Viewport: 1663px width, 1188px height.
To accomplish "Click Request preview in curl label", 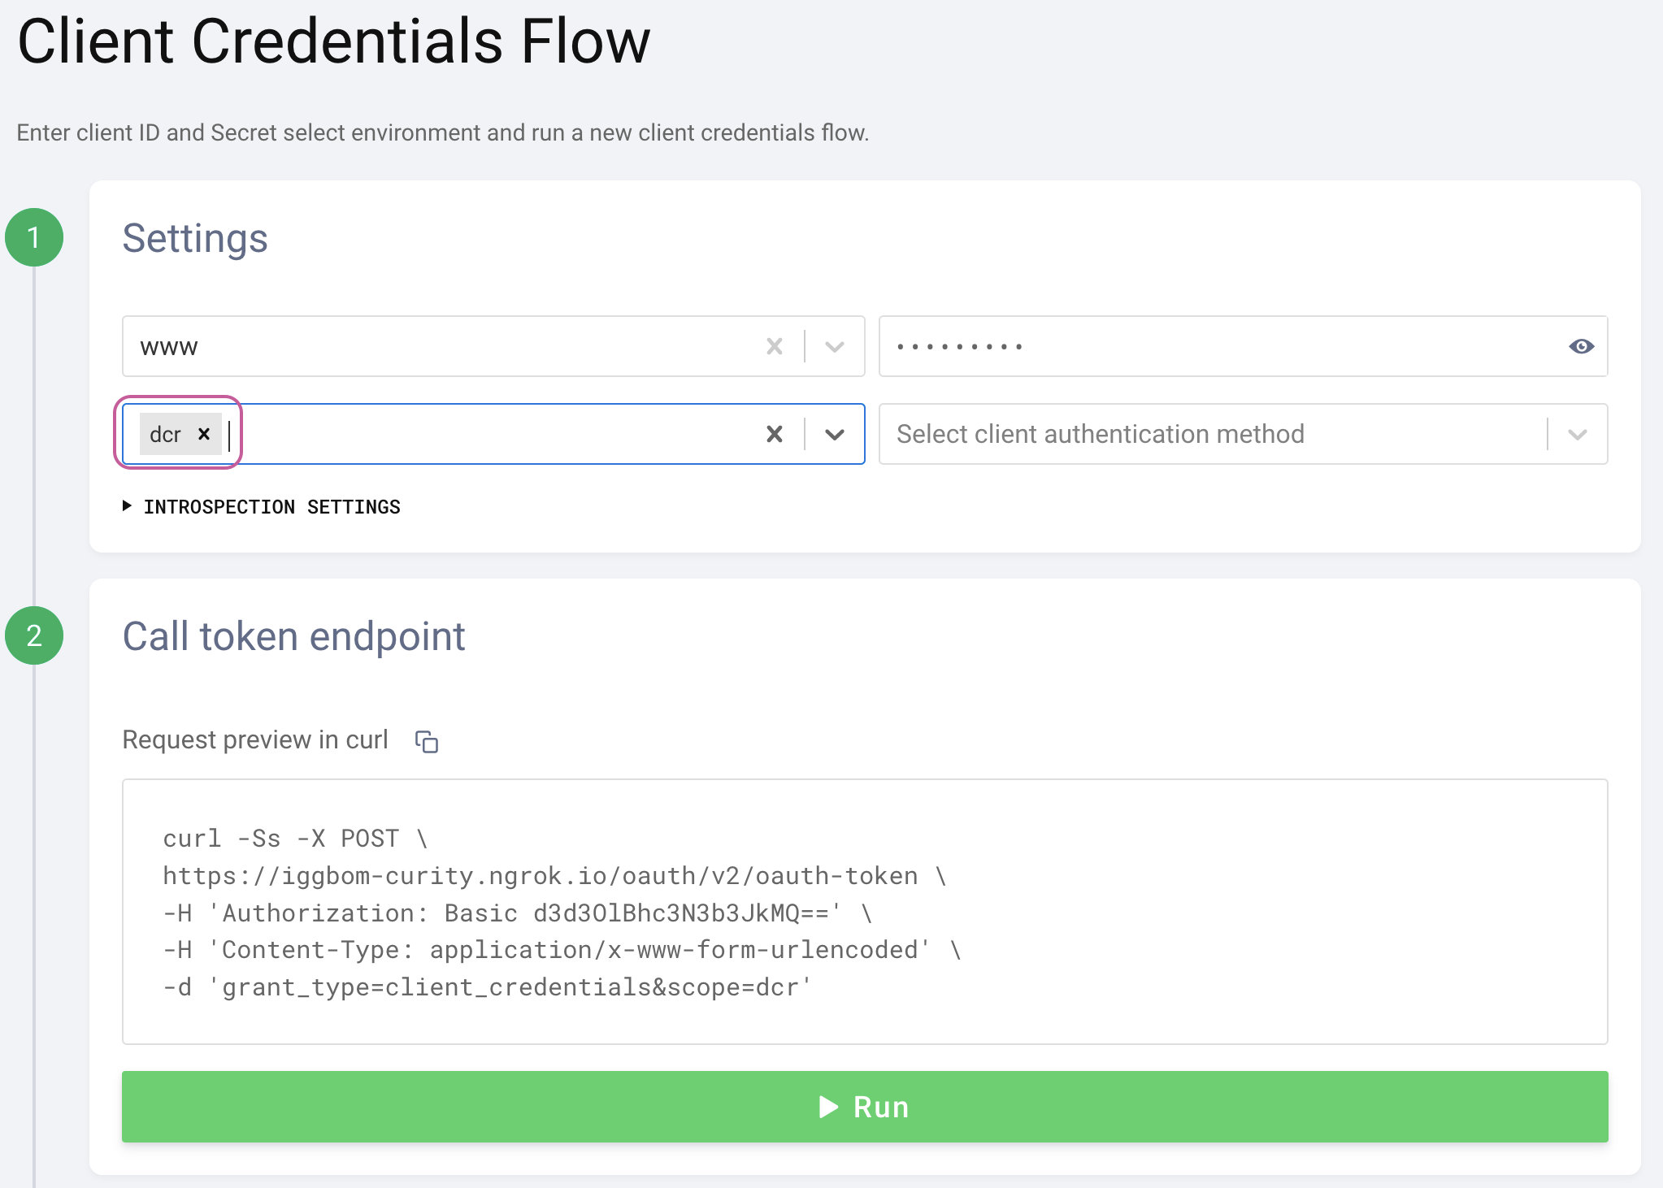I will pyautogui.click(x=254, y=739).
